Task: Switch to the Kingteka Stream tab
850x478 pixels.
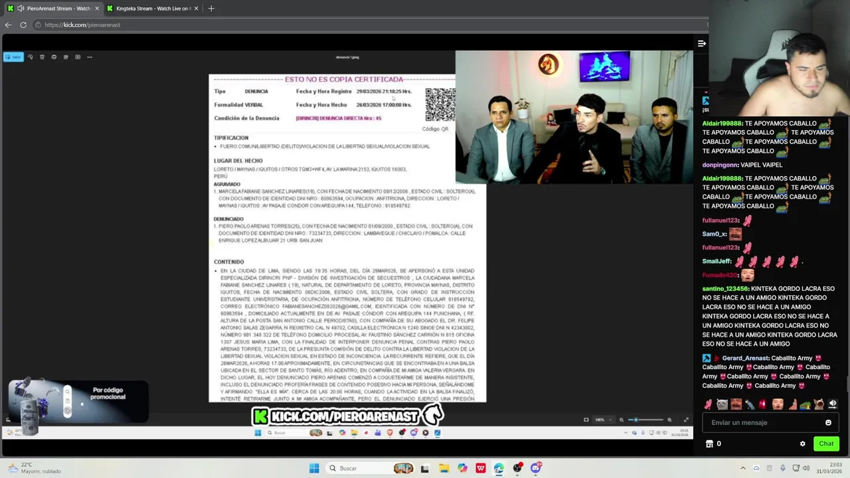Action: pos(153,9)
